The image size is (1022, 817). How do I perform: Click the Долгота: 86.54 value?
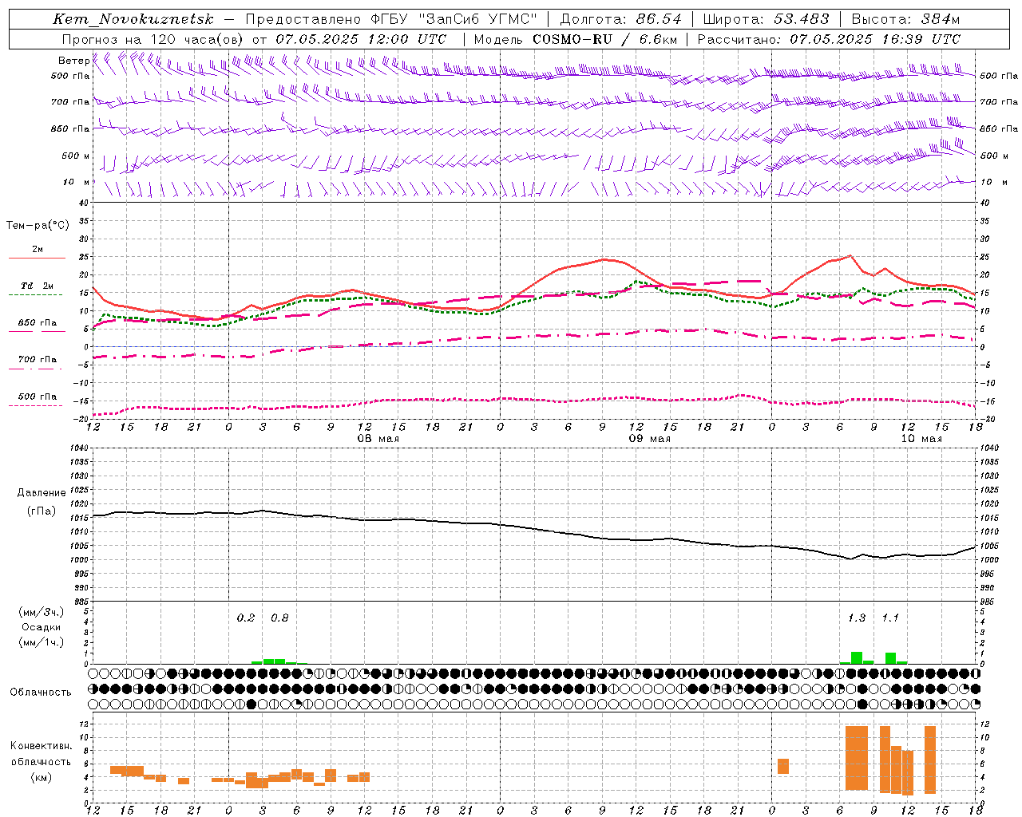pos(621,19)
